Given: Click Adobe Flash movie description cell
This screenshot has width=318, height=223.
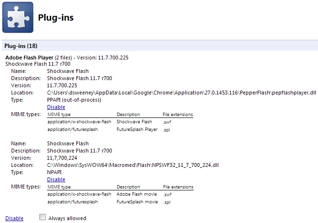Looking at the screenshot, I should pyautogui.click(x=137, y=194).
